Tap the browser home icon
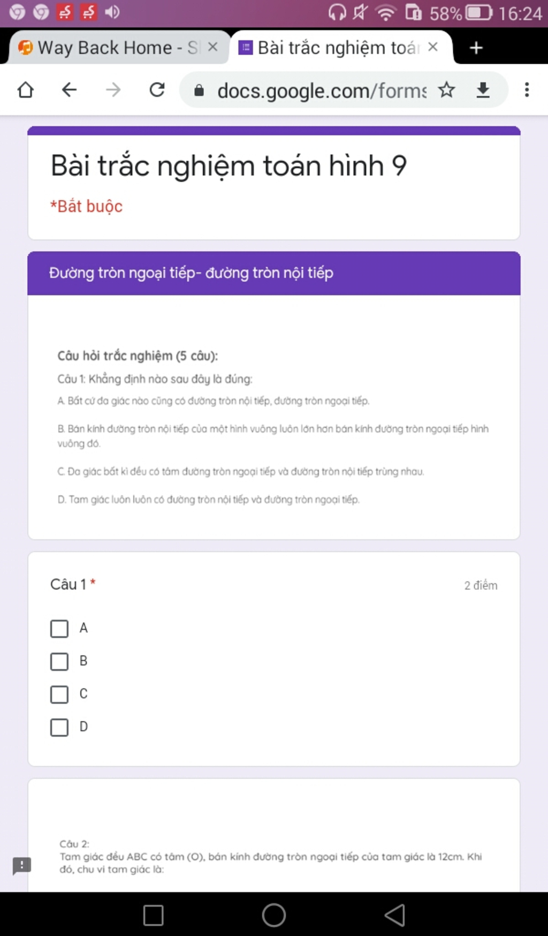 pos(26,90)
